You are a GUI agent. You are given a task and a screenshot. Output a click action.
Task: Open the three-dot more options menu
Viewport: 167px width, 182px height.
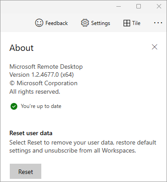(x=158, y=23)
